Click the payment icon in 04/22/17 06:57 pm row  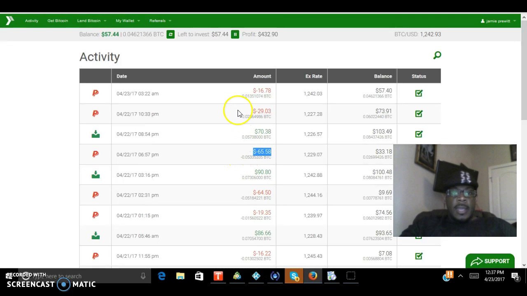point(96,154)
